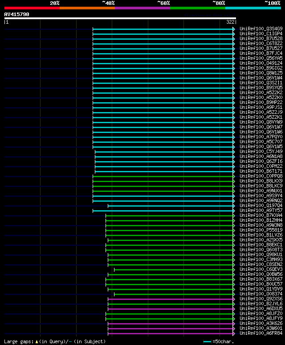Open hit UniRef100_C6T8Z2
This screenshot has width=285, height=345.
point(261,44)
